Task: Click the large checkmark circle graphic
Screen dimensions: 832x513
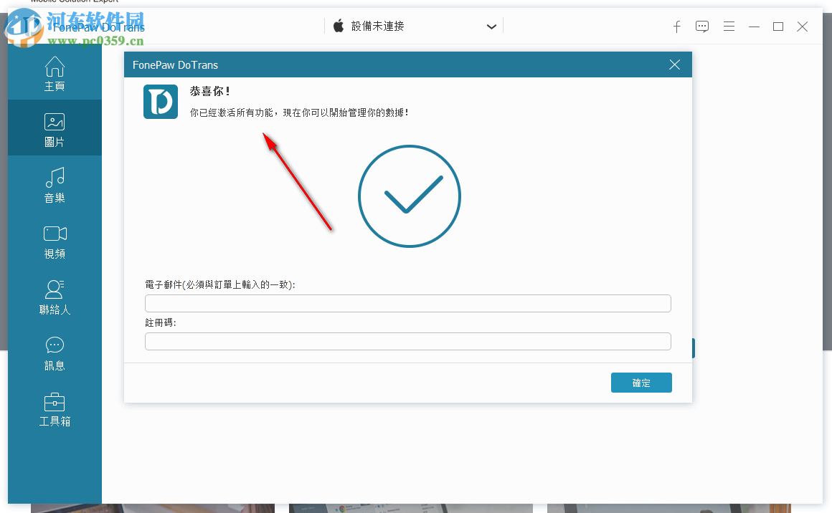Action: point(409,196)
